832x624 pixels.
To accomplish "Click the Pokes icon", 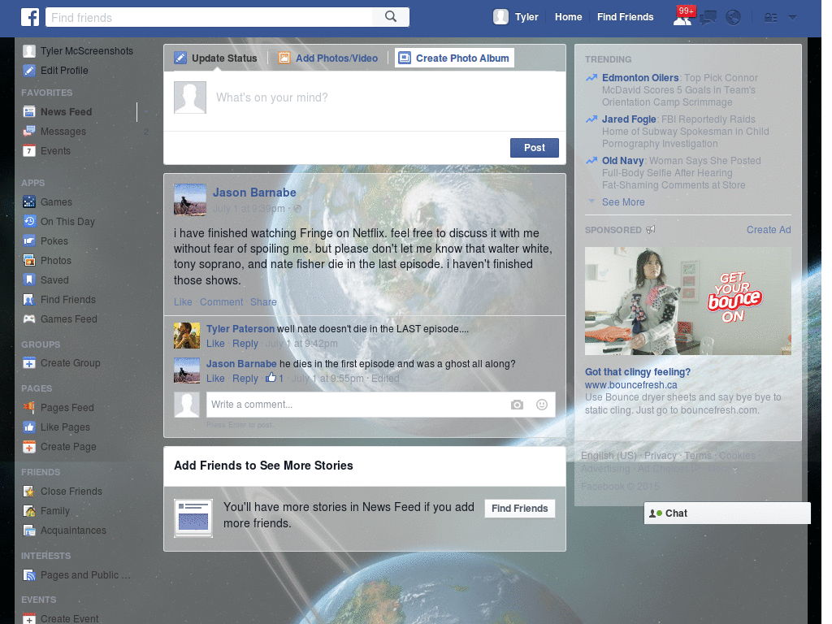I will coord(29,240).
